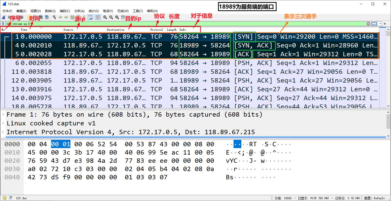The width and height of the screenshot is (391, 201).
Task: Open the 统计(S) menu
Action: [94, 11]
